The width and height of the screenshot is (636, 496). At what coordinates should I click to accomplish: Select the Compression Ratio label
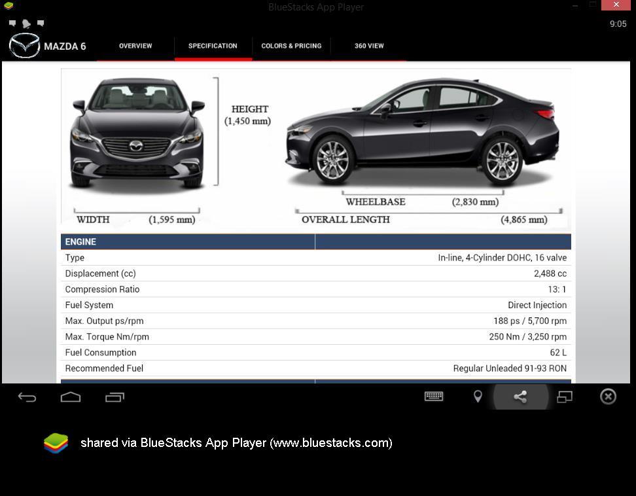pyautogui.click(x=102, y=289)
